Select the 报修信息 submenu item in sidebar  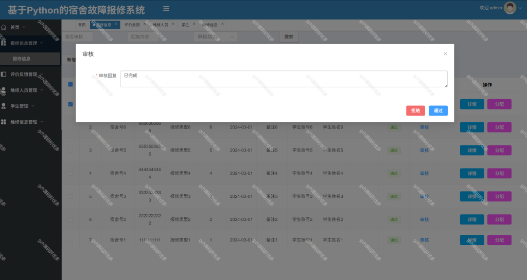point(30,59)
